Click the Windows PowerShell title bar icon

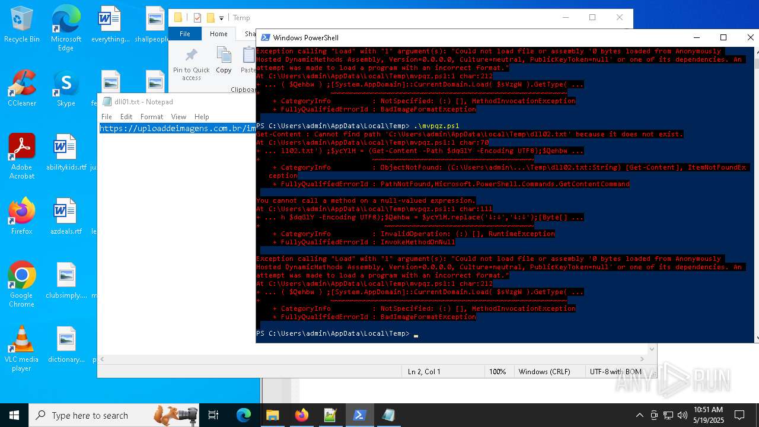click(x=265, y=37)
